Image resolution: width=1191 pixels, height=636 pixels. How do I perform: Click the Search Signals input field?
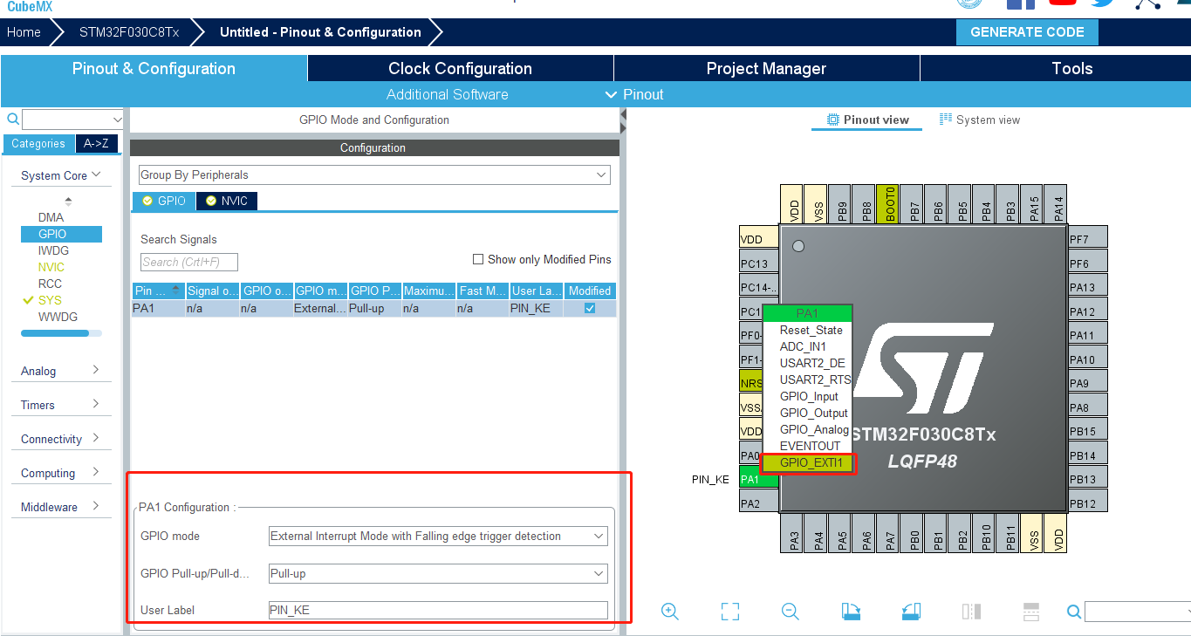189,262
